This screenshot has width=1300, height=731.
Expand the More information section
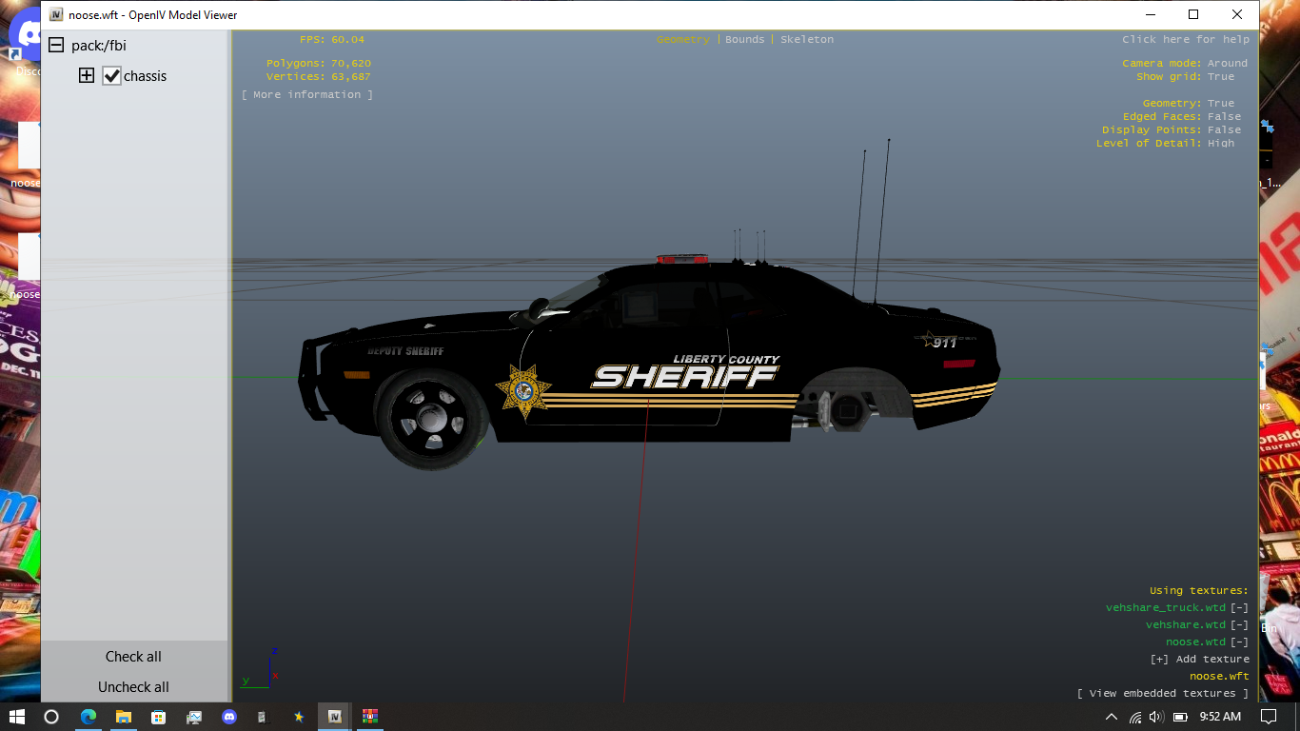[306, 94]
